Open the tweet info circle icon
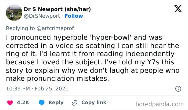 click(178, 89)
